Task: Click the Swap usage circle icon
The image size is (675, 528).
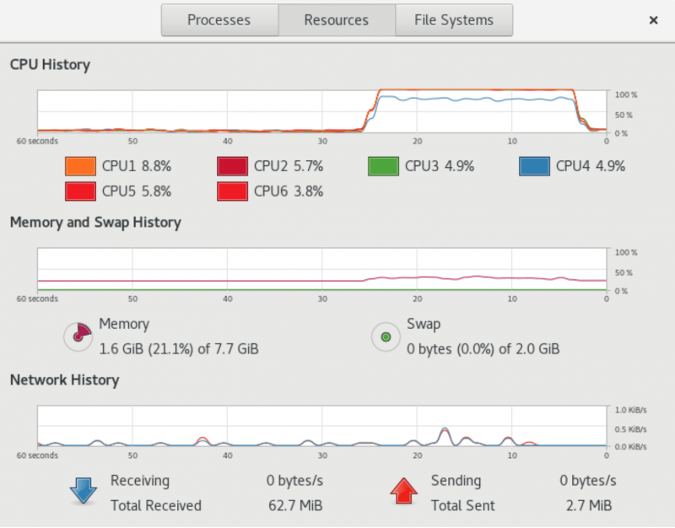Action: point(386,336)
